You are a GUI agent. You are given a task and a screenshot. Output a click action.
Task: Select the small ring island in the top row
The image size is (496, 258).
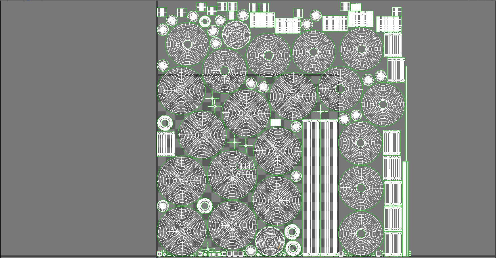(x=205, y=21)
